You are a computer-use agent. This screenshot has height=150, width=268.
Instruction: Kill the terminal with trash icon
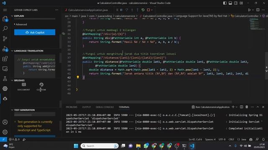click(247, 107)
